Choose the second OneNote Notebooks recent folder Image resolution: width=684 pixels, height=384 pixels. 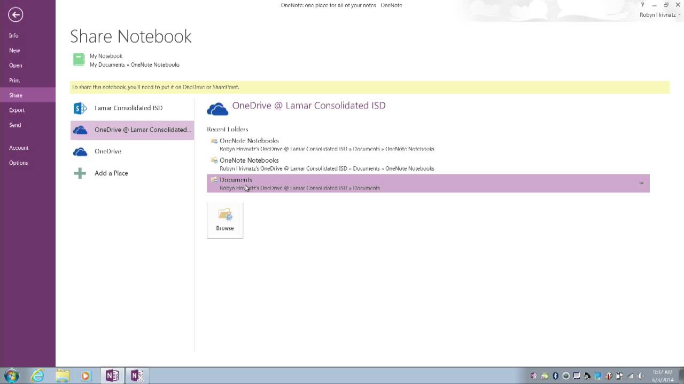pos(428,164)
